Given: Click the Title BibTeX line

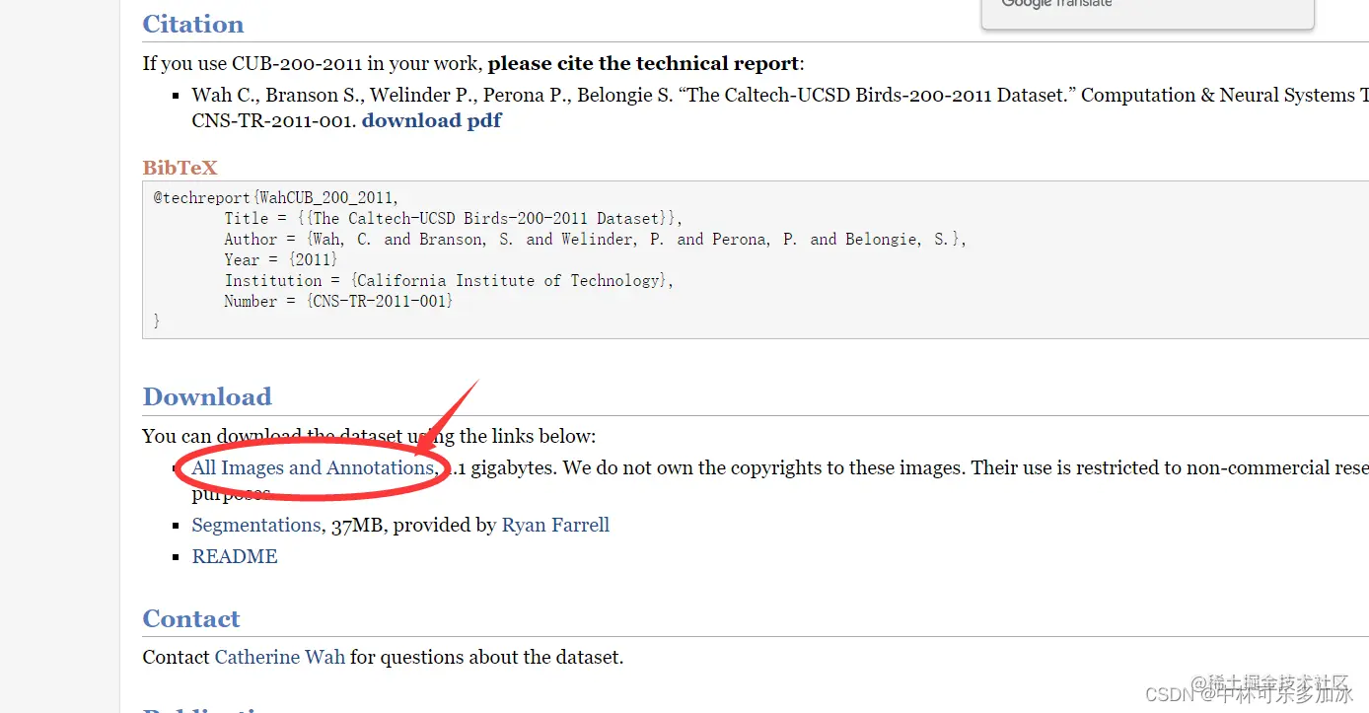Looking at the screenshot, I should 453,218.
